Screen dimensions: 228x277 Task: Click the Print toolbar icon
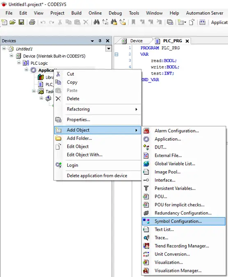click(x=32, y=22)
